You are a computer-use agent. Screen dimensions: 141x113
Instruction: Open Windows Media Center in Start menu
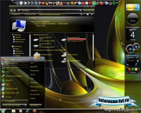pos(15,93)
